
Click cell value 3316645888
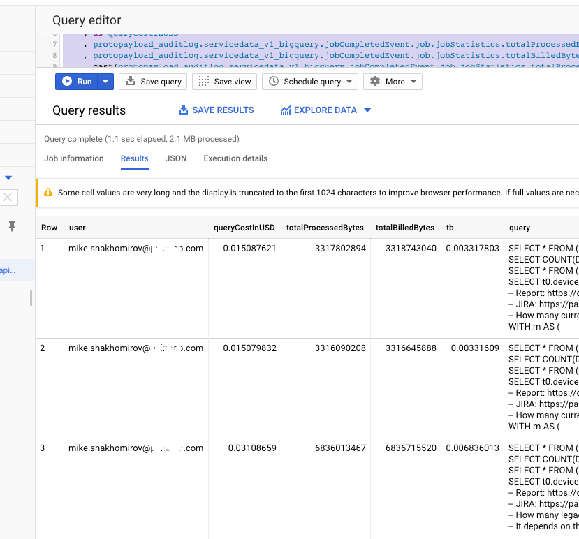pos(411,348)
